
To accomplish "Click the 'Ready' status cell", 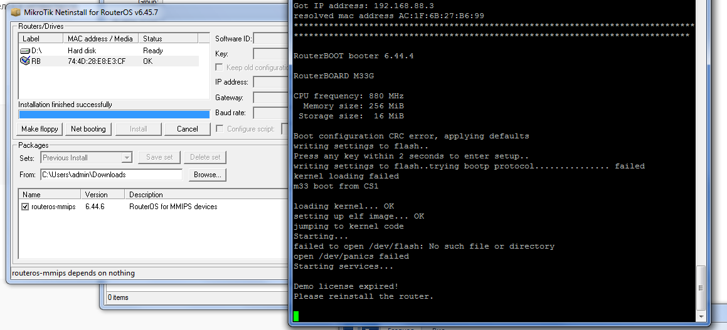I will pyautogui.click(x=152, y=51).
